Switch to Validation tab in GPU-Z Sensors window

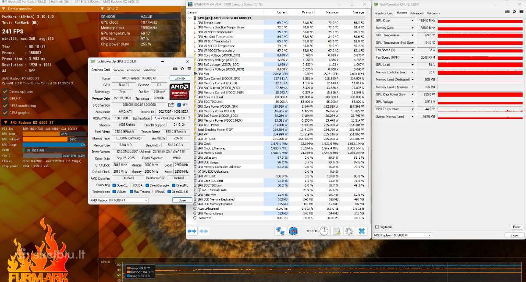[x=433, y=13]
